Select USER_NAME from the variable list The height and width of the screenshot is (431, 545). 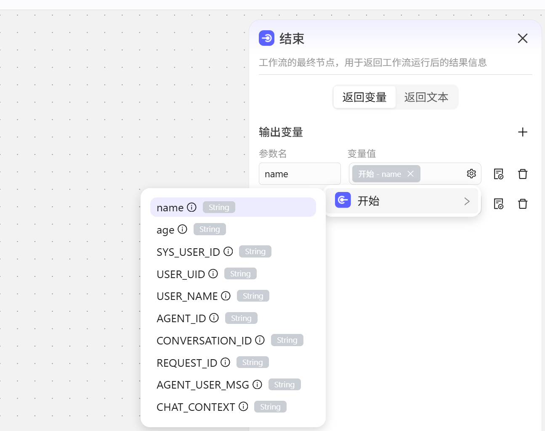[x=187, y=296]
